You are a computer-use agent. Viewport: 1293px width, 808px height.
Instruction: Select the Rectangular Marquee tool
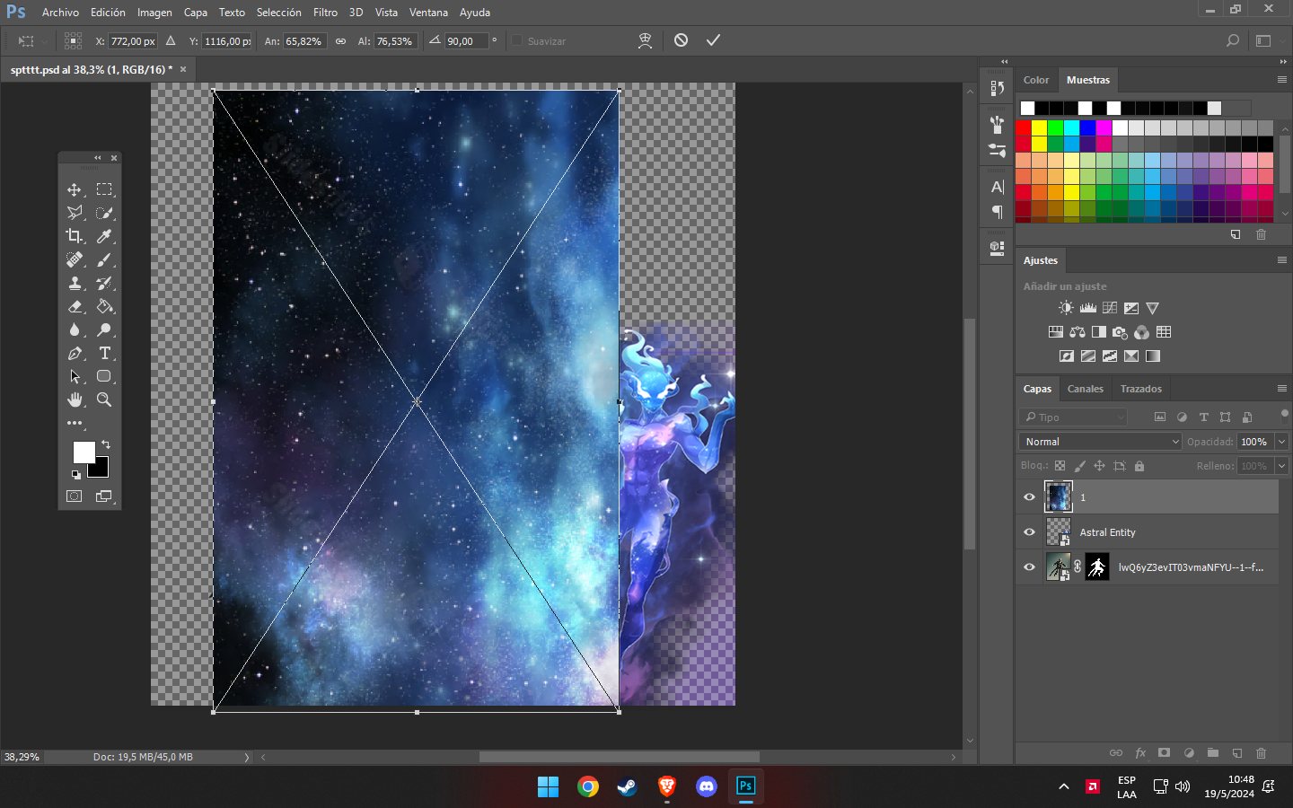[104, 189]
